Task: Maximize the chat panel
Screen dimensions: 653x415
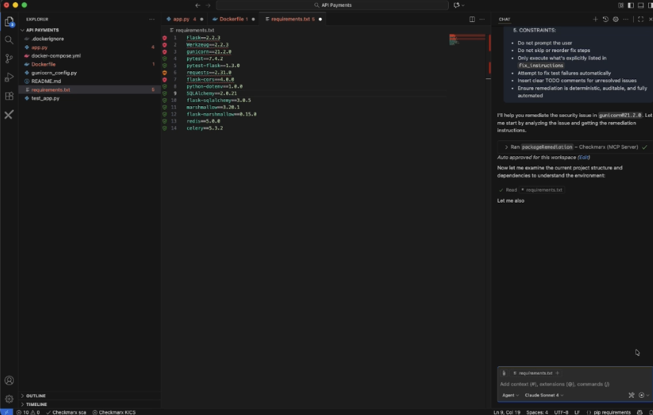Action: coord(641,19)
